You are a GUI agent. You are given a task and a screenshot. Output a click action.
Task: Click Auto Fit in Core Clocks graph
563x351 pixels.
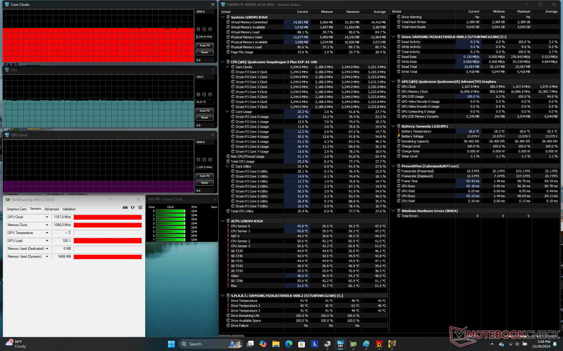pyautogui.click(x=205, y=46)
